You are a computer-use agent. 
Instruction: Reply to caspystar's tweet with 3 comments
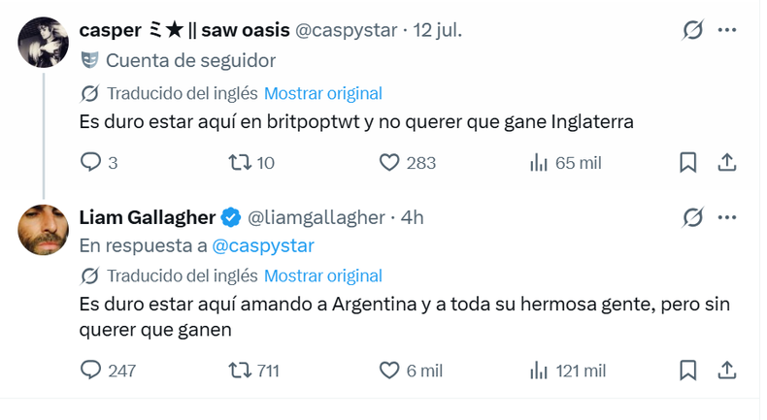99,162
